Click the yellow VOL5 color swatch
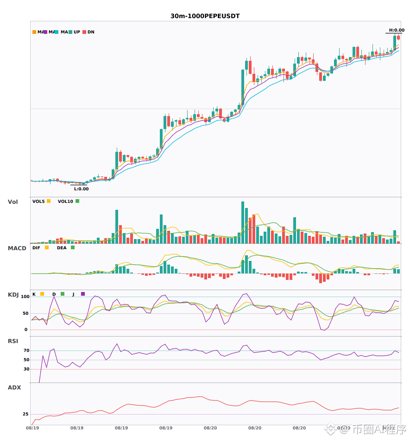 click(x=49, y=201)
